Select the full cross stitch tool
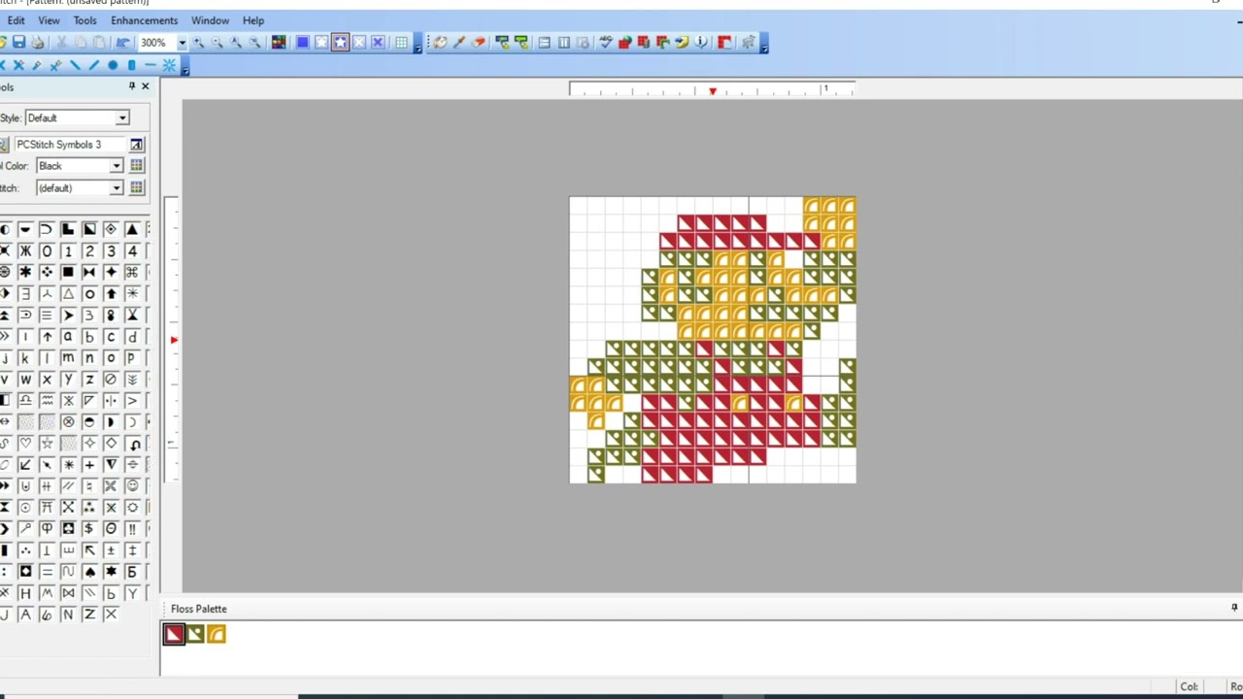The image size is (1243, 699). point(3,65)
